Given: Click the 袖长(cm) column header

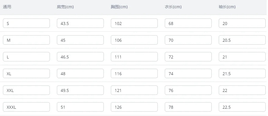Looking at the screenshot, I should (x=227, y=7).
